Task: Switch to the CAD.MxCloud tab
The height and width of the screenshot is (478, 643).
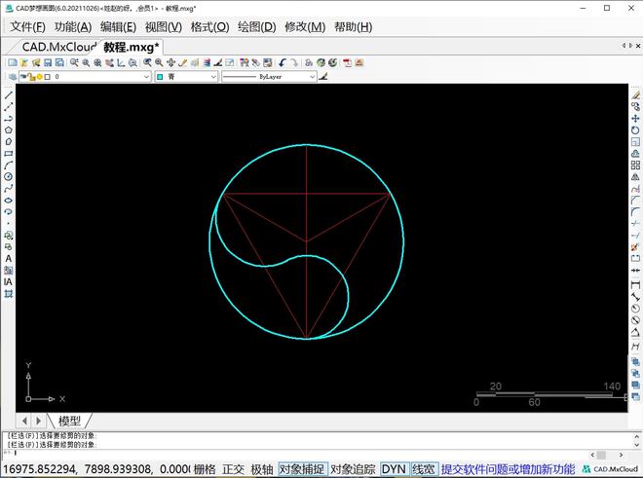Action: coord(59,47)
